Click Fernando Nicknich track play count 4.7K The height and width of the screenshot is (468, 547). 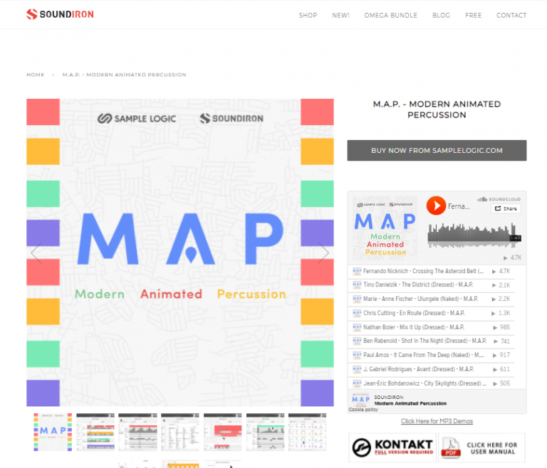tap(501, 271)
